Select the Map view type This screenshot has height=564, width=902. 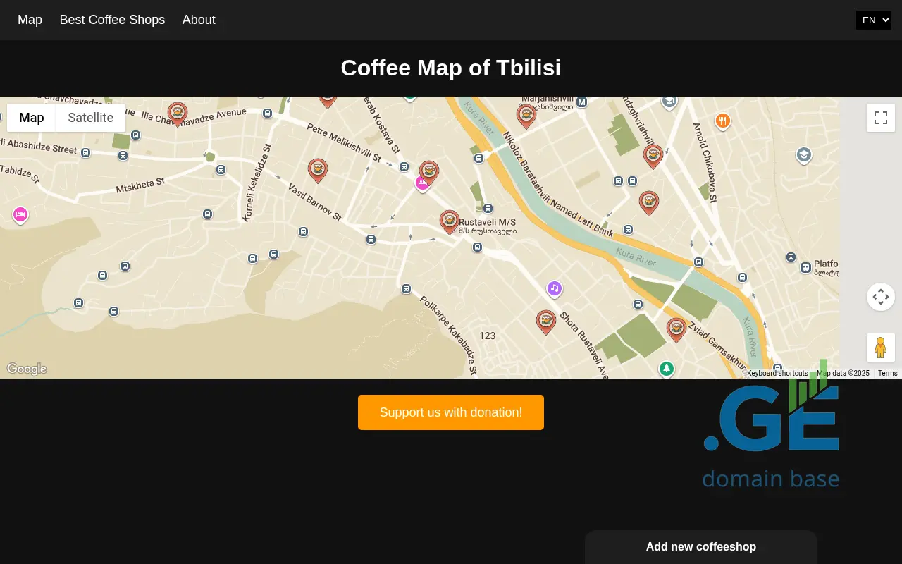pyautogui.click(x=32, y=118)
